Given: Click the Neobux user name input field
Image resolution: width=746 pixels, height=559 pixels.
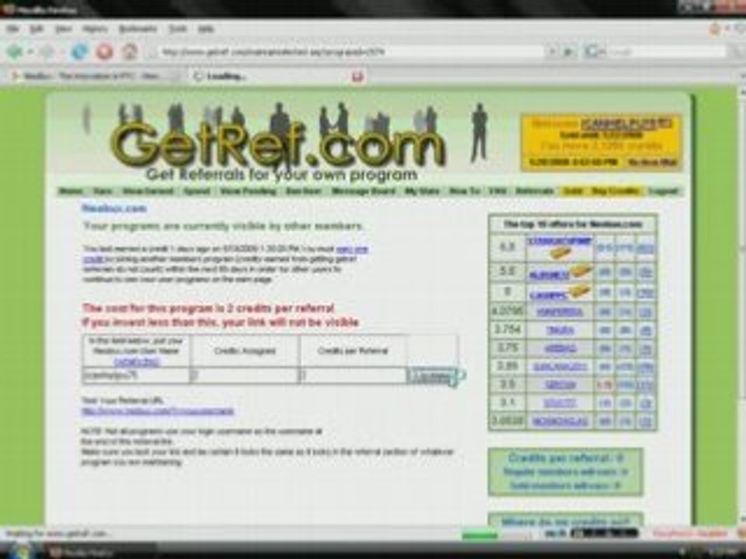Looking at the screenshot, I should tap(137, 375).
